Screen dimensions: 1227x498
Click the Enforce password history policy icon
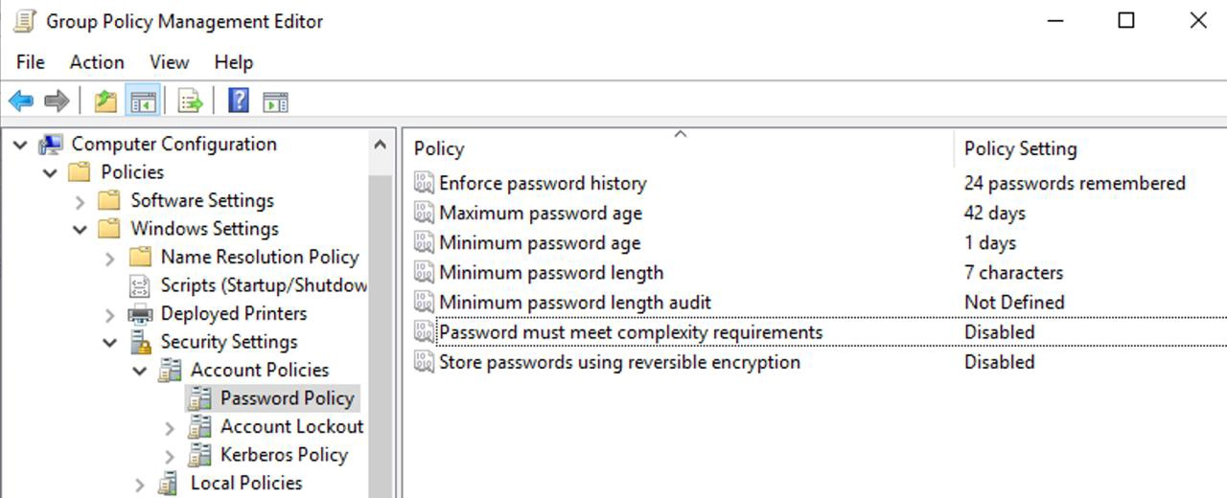[424, 183]
